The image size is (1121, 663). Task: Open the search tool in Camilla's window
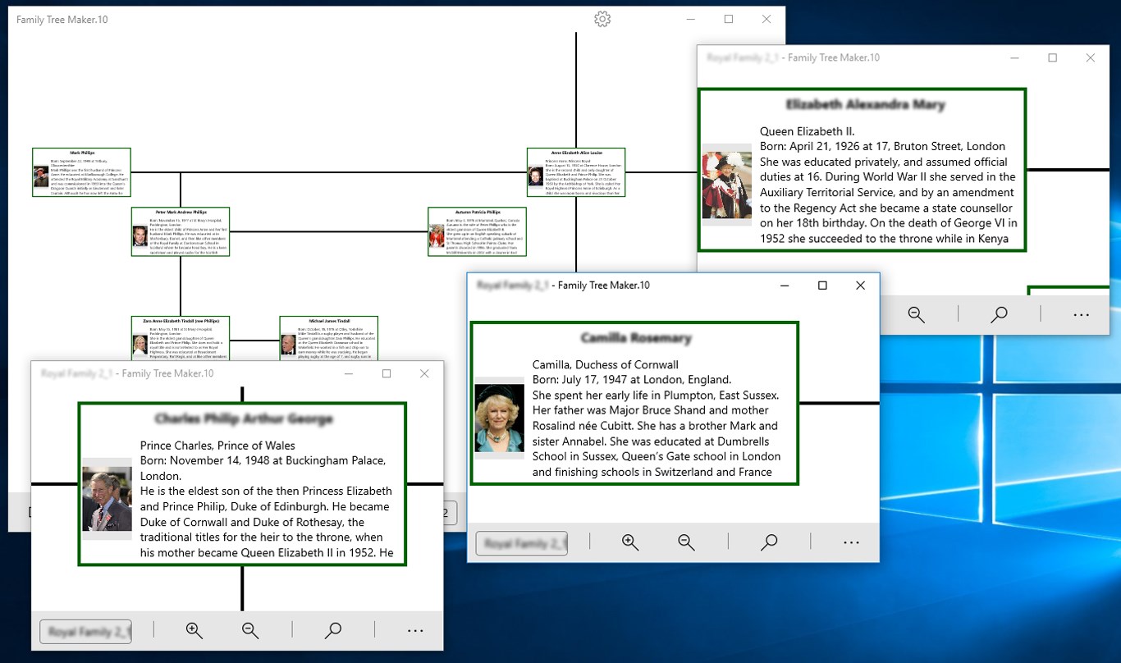pyautogui.click(x=769, y=542)
